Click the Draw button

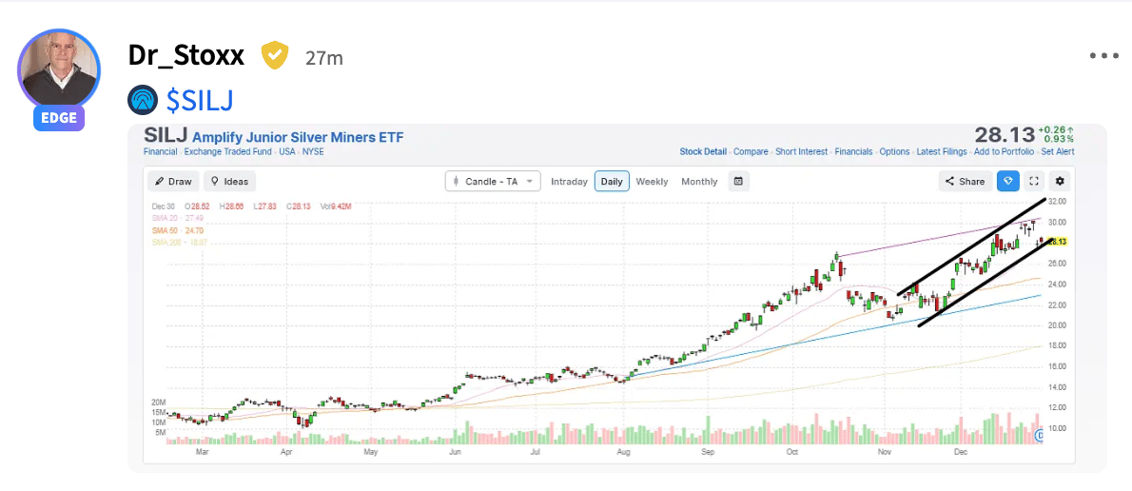(172, 181)
